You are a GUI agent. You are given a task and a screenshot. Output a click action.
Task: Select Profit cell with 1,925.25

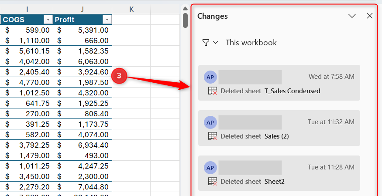click(83, 103)
